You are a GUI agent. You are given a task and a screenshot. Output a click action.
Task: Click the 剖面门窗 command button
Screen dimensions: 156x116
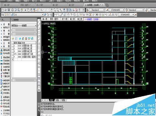tap(5, 70)
